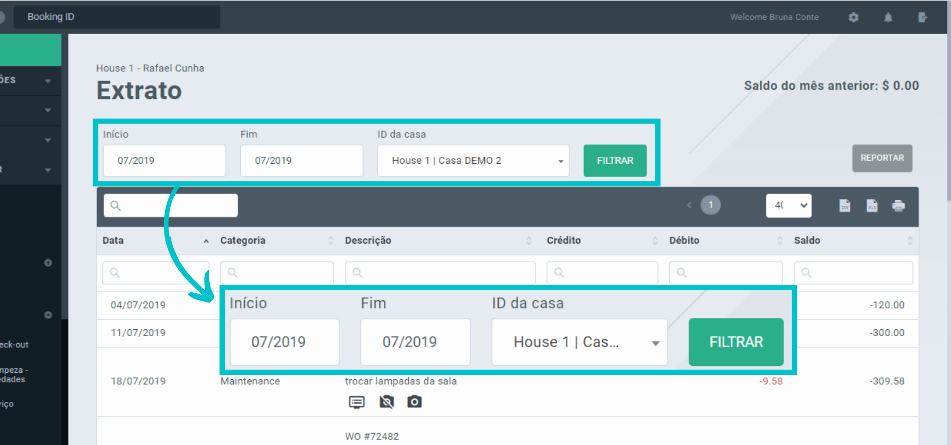Select the Check-out item in sidebar
Viewport: 951px width, 445px height.
point(15,345)
